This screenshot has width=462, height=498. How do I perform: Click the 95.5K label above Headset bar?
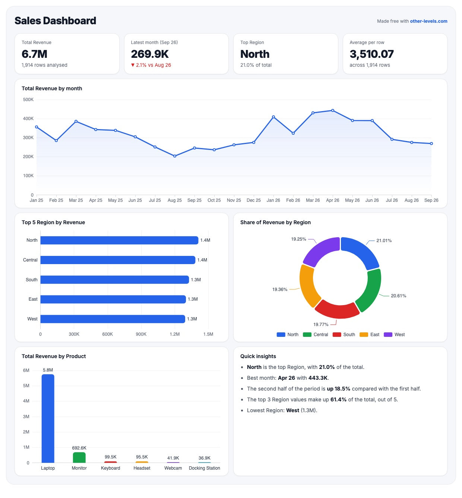[x=142, y=457]
